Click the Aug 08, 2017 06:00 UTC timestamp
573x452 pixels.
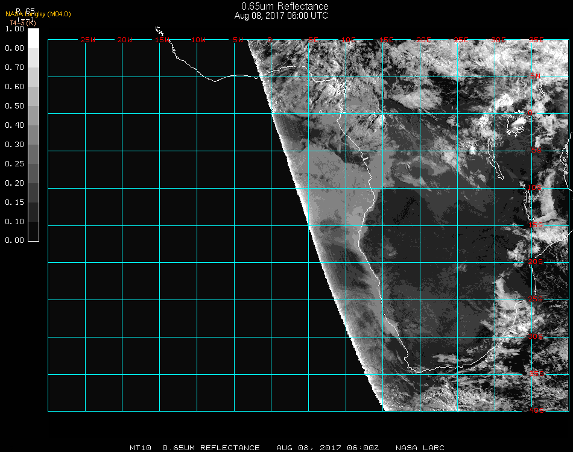[x=281, y=16]
